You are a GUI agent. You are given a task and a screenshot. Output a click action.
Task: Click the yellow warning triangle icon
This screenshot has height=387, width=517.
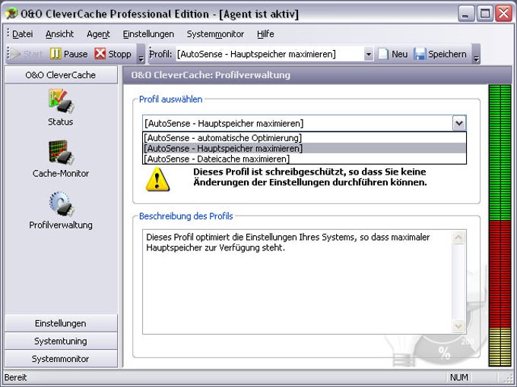[x=157, y=179]
